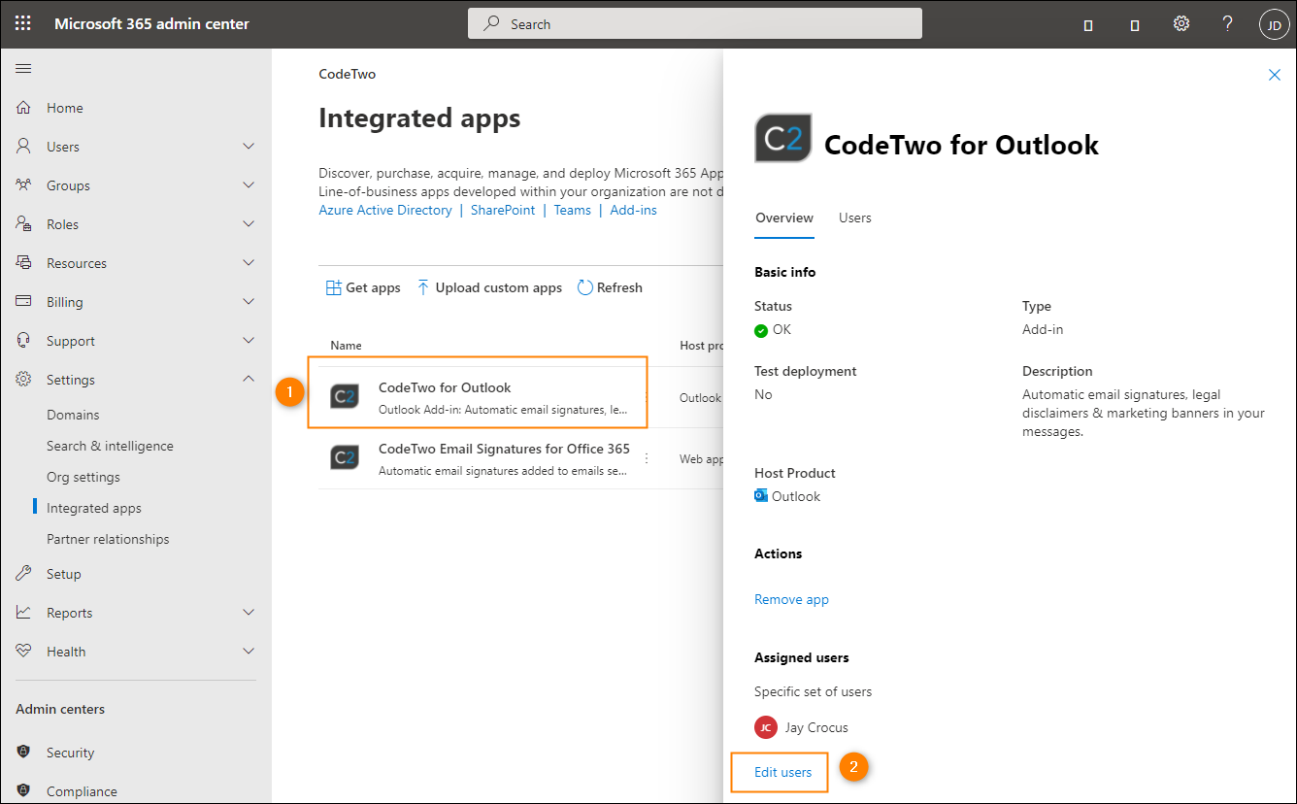Click the Users person icon in the sidebar
Viewport: 1297px width, 804px height.
[24, 147]
